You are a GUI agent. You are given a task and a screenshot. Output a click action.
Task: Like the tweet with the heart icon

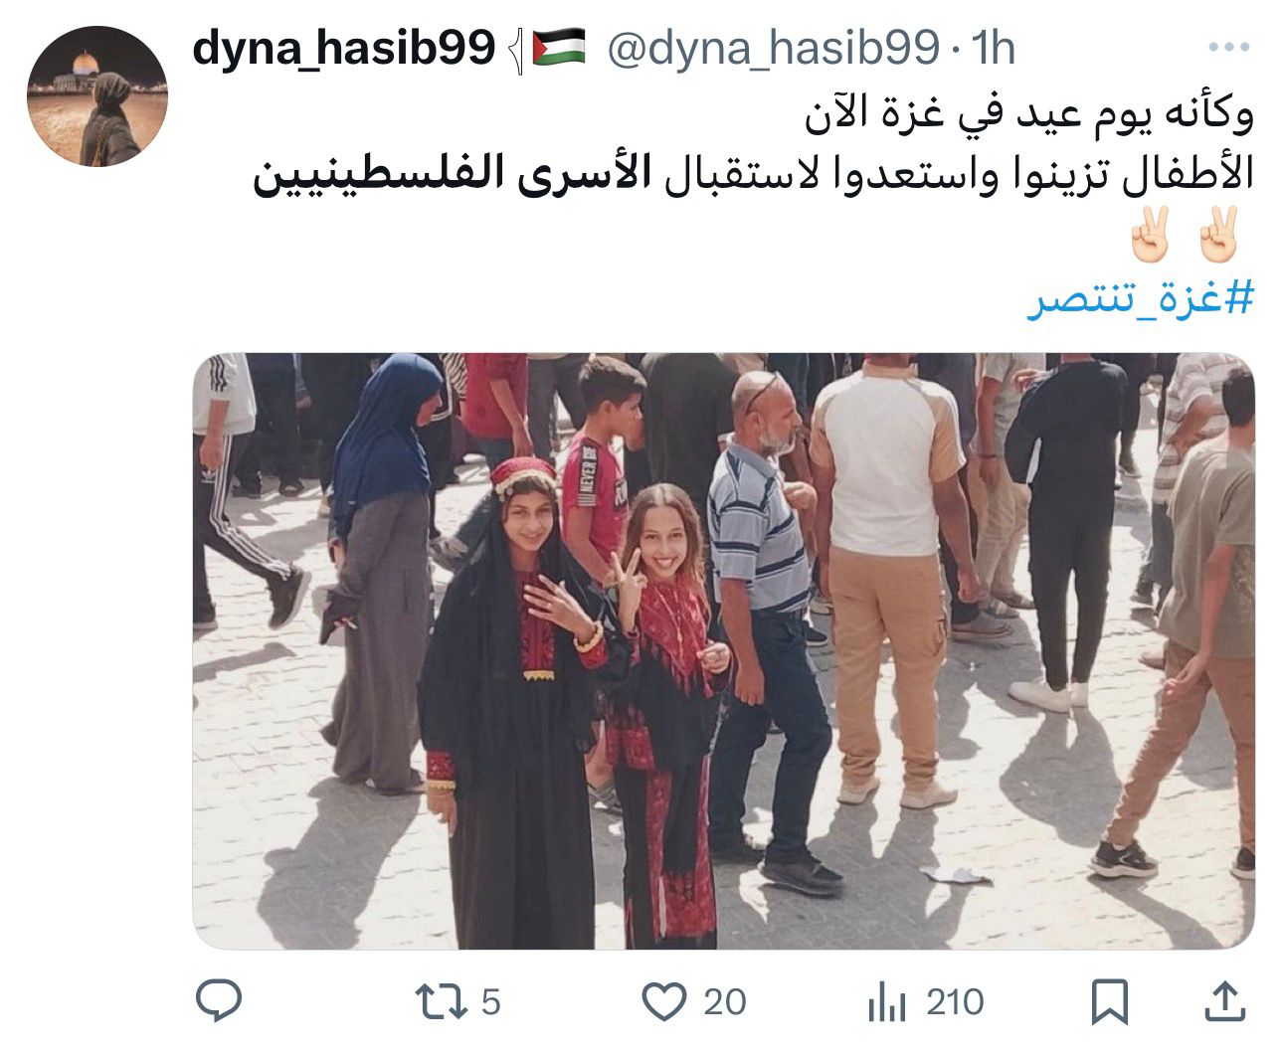point(664,1001)
